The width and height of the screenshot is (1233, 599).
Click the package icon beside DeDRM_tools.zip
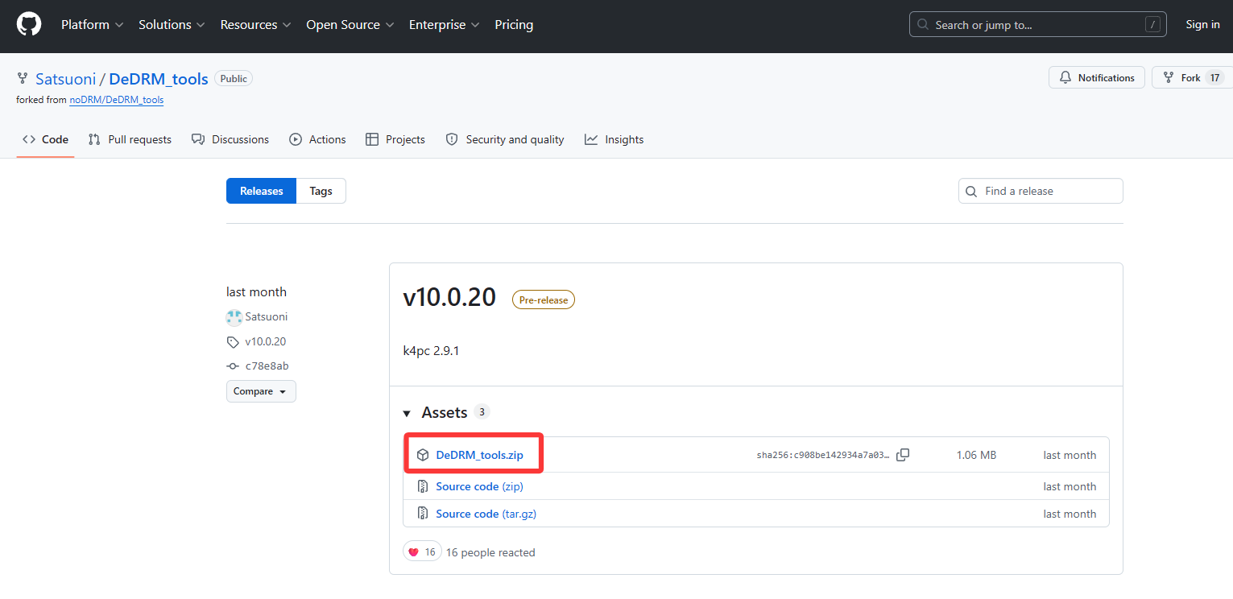(x=423, y=456)
